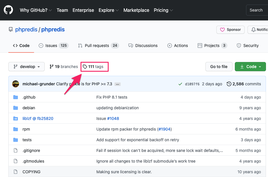This screenshot has width=268, height=177.
Task: Open the .github folder
Action: click(x=29, y=97)
